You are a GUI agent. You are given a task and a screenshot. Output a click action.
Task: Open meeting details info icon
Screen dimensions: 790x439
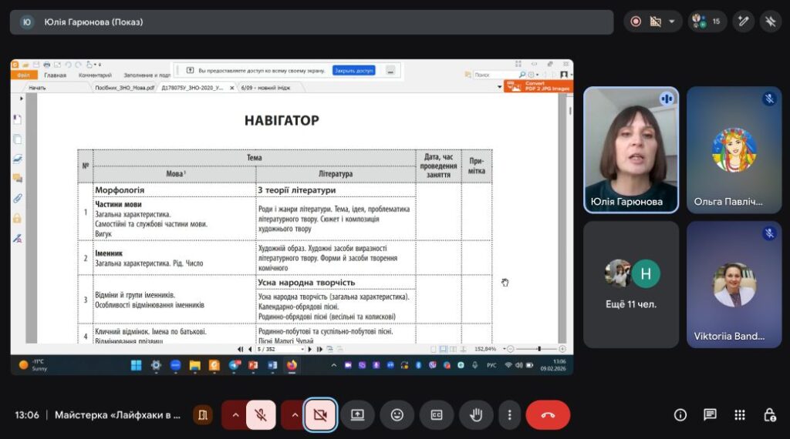[x=680, y=415]
